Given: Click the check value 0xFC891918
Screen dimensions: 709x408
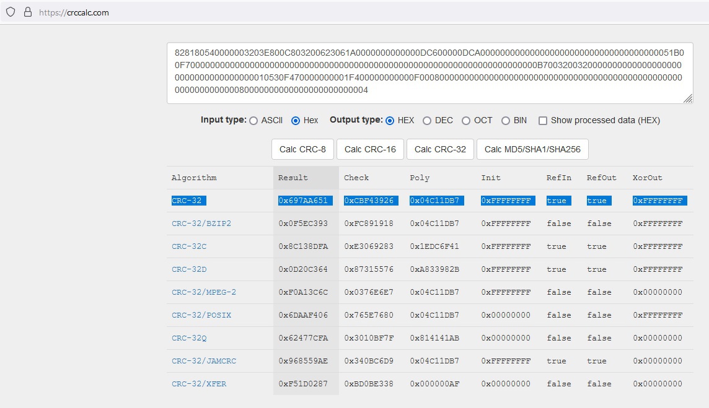Looking at the screenshot, I should pyautogui.click(x=369, y=224).
